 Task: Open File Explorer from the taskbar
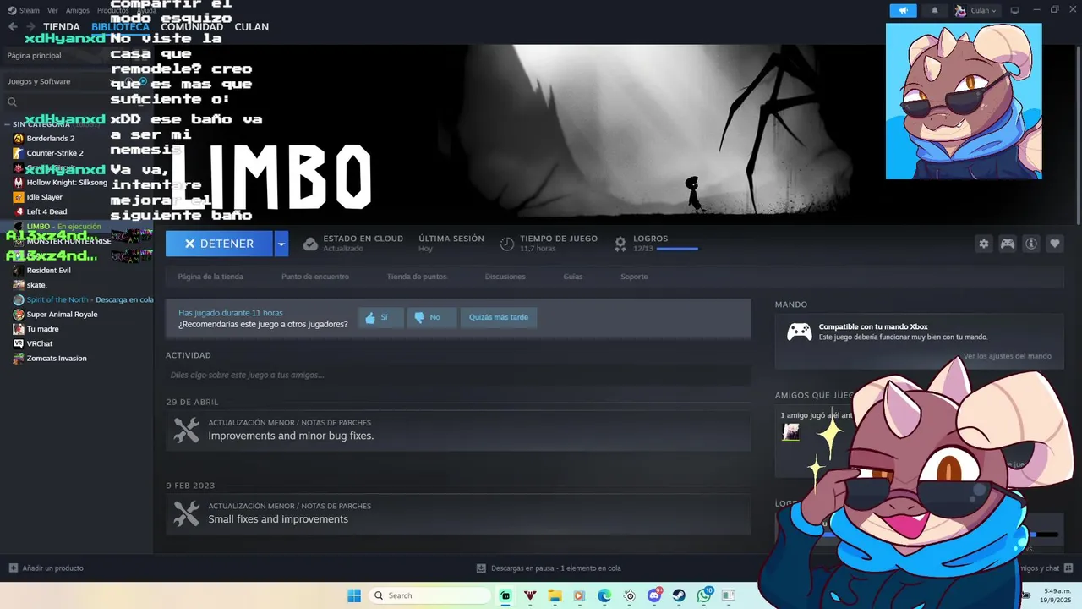555,595
